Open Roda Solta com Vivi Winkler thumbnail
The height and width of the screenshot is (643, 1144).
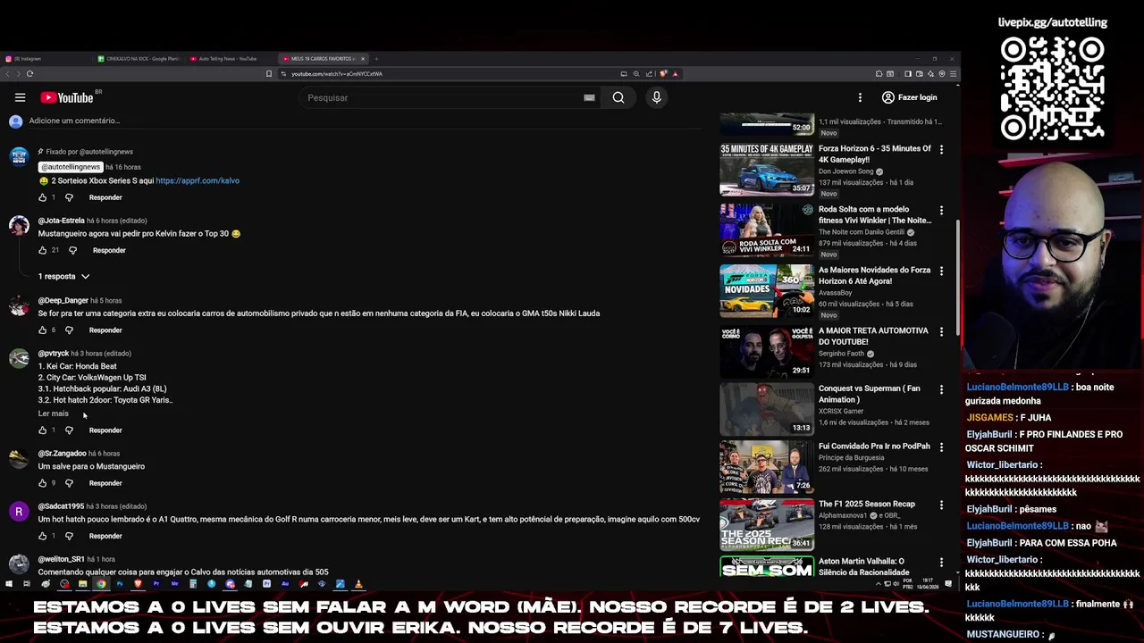(x=767, y=230)
